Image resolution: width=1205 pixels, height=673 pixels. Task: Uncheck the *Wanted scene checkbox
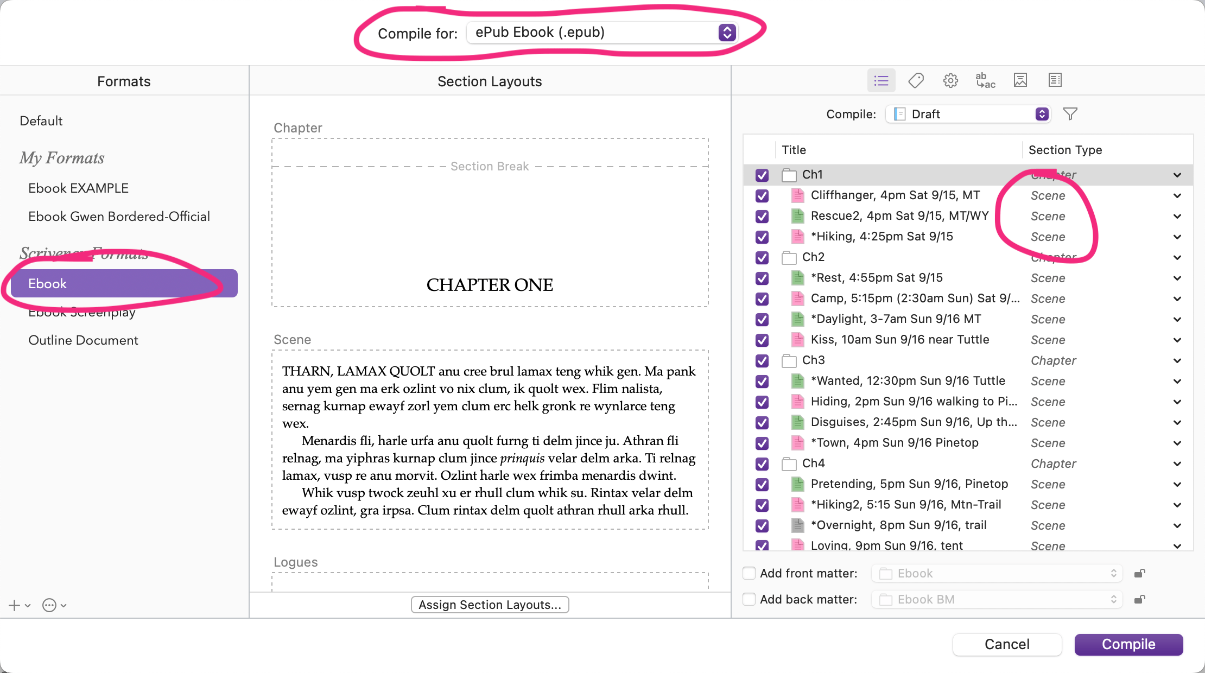pyautogui.click(x=762, y=381)
